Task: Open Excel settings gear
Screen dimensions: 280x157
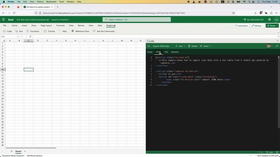Action: point(269,20)
